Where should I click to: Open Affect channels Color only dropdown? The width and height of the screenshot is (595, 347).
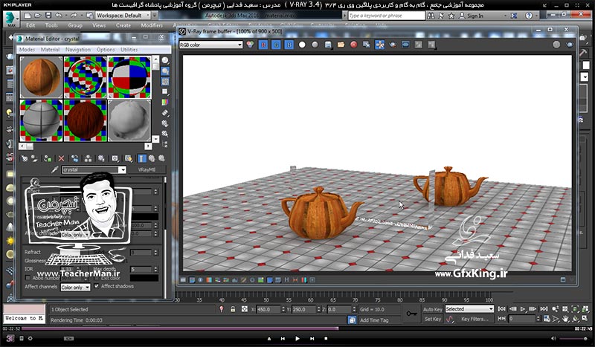(x=76, y=288)
